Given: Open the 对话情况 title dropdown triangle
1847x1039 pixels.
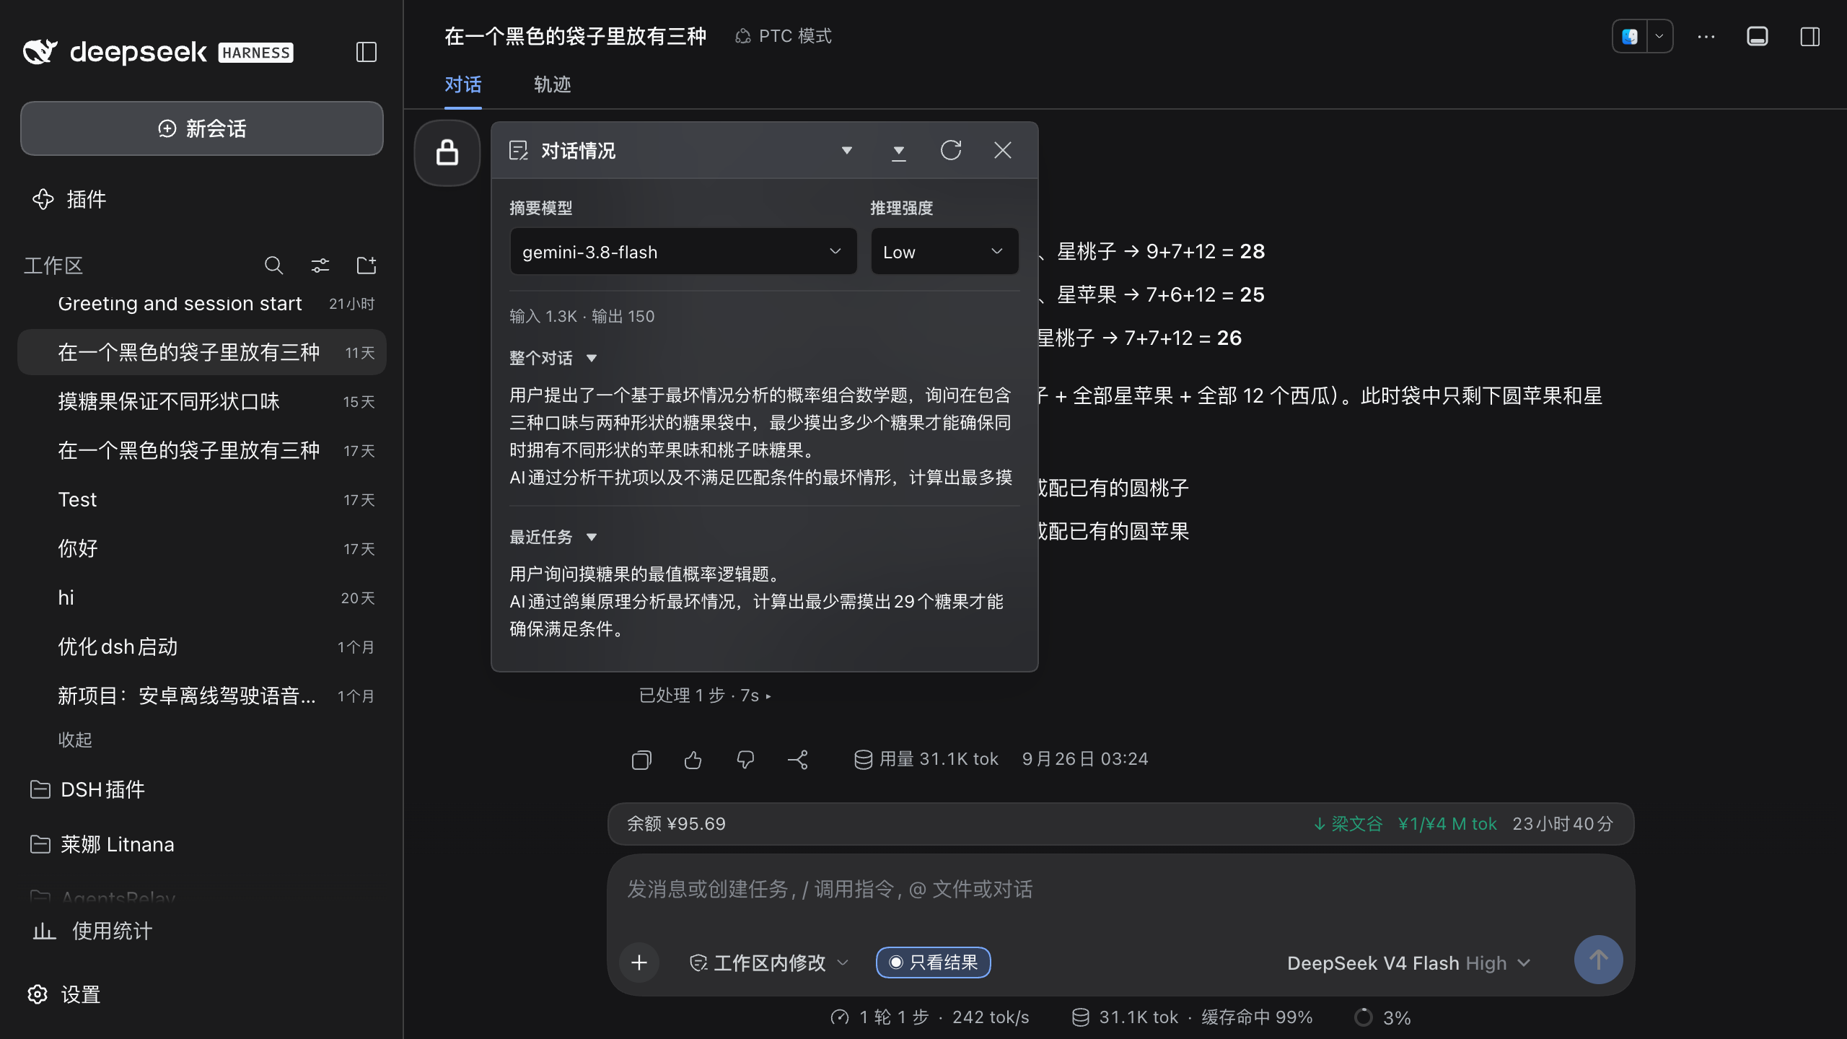Looking at the screenshot, I should point(847,150).
